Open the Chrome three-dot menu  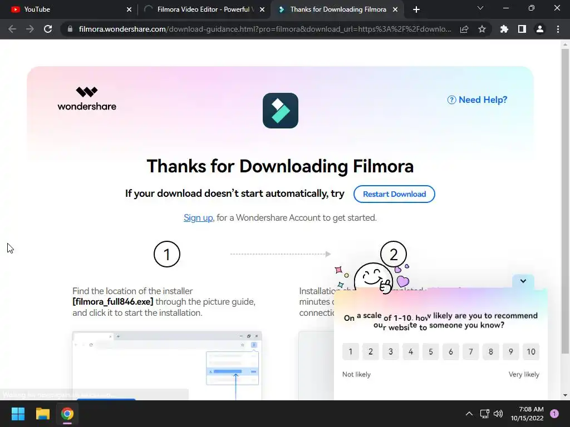click(x=558, y=29)
